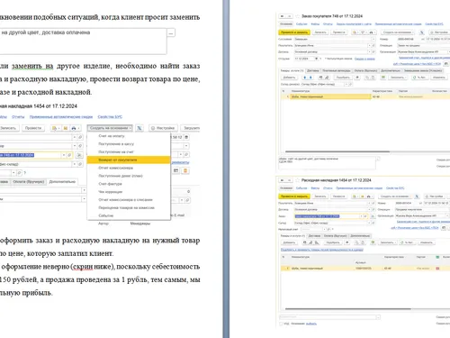The image size is (450, 338).
Task: Click the favorite star beside the right-page Расходная накладная 1454 title
Action: 298,180
